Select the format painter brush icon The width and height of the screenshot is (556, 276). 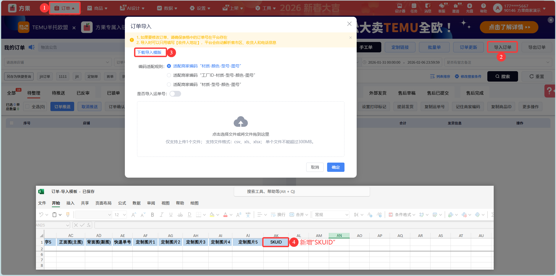(68, 215)
